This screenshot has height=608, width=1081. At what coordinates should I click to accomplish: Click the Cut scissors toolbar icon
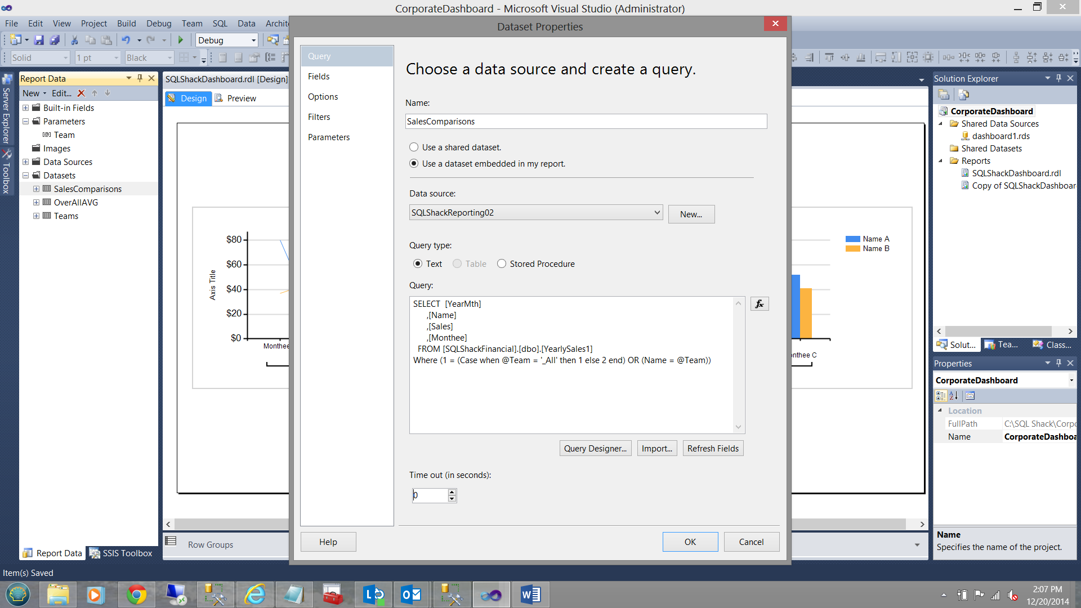[x=74, y=40]
